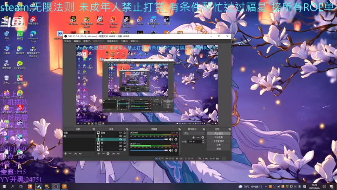Show hidden system tray icons chevron
This screenshot has height=190, width=337.
coord(266,187)
